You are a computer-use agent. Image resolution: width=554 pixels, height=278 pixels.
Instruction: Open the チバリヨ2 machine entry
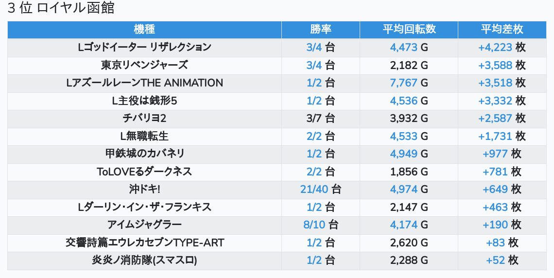click(x=144, y=119)
